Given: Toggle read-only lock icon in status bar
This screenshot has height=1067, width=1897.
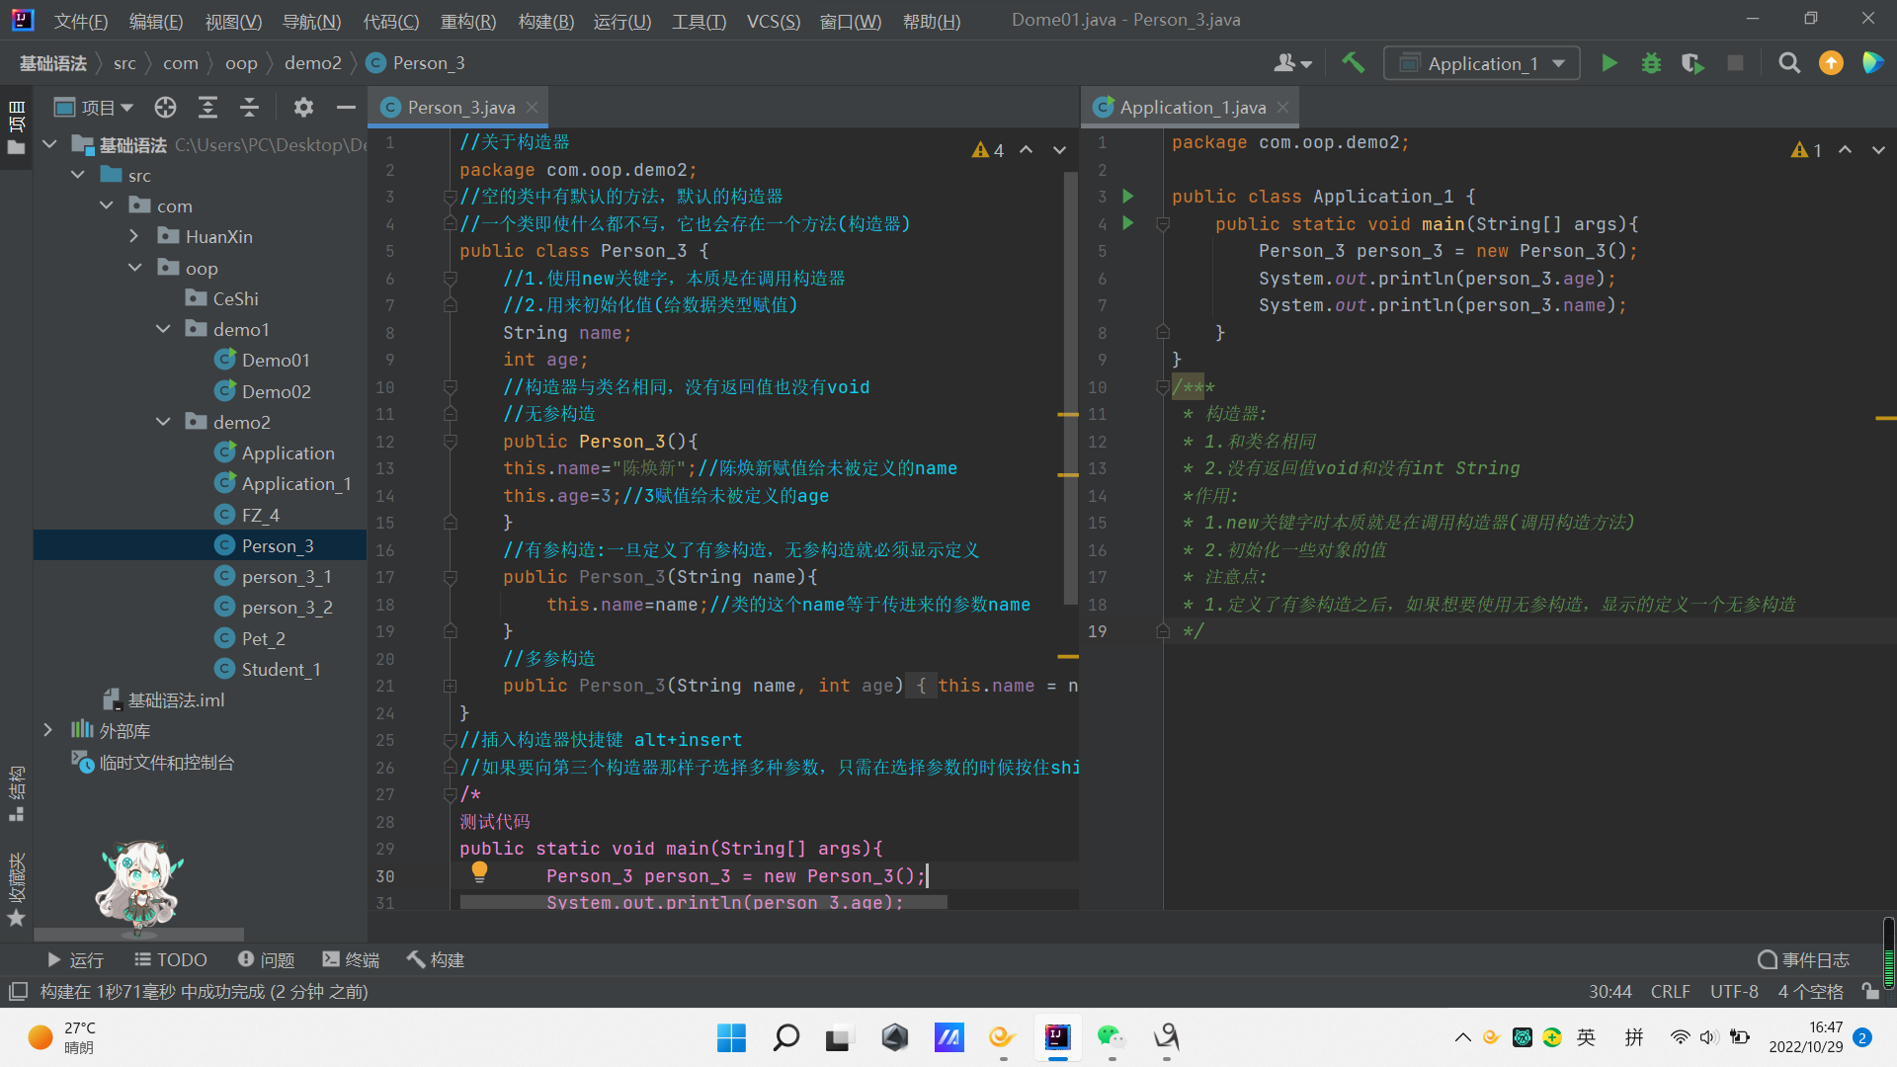Looking at the screenshot, I should tap(1869, 991).
